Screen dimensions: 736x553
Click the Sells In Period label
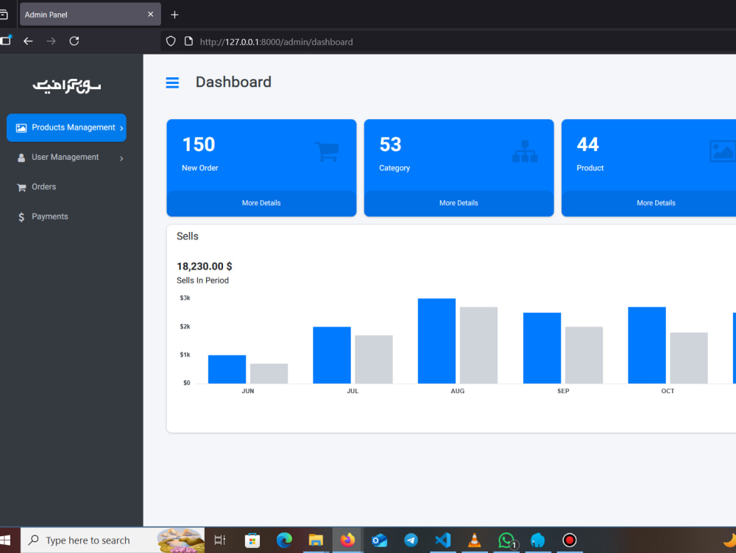click(202, 281)
